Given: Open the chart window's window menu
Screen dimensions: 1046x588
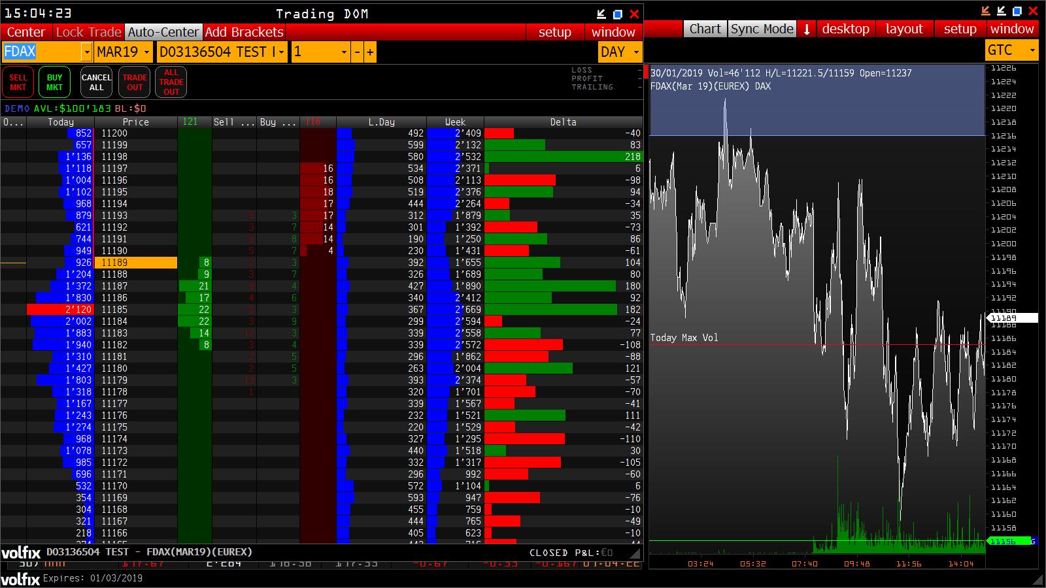Looking at the screenshot, I should tap(1012, 29).
